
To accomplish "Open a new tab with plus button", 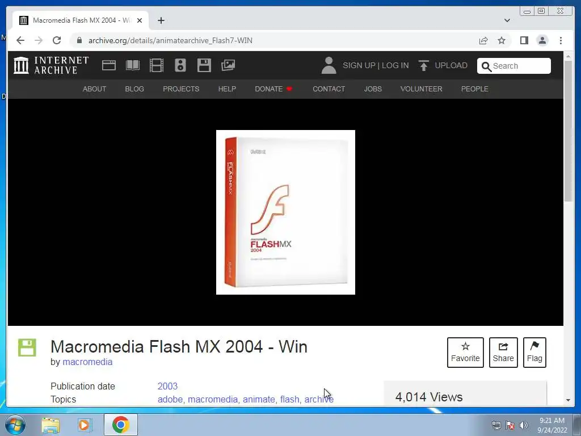I will [161, 20].
